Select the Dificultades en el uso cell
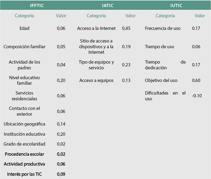Screen dimensions: 211x179 (165, 96)
